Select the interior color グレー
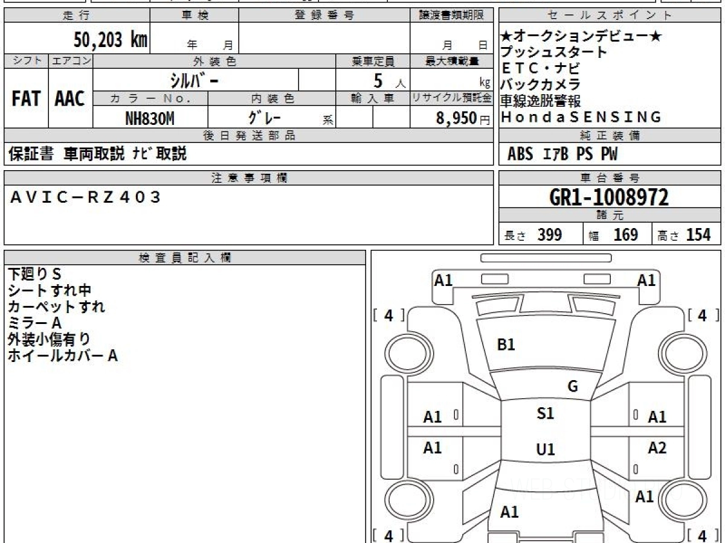This screenshot has width=725, height=543. [265, 116]
